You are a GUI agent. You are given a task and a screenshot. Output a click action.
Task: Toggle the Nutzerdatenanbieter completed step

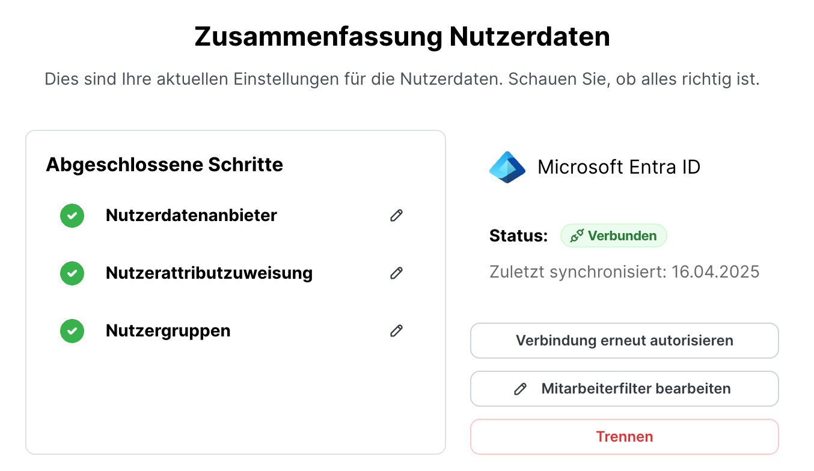pyautogui.click(x=191, y=215)
